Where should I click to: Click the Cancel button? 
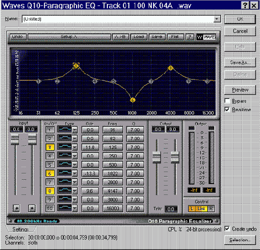pos(240,31)
